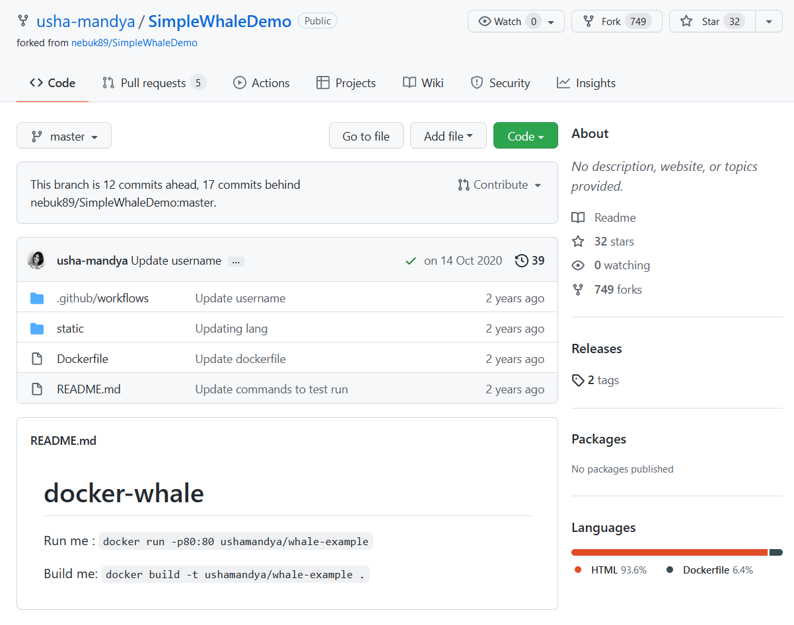Screen dimensions: 794x625
Task: Click the .github folder icon
Action: pos(37,298)
